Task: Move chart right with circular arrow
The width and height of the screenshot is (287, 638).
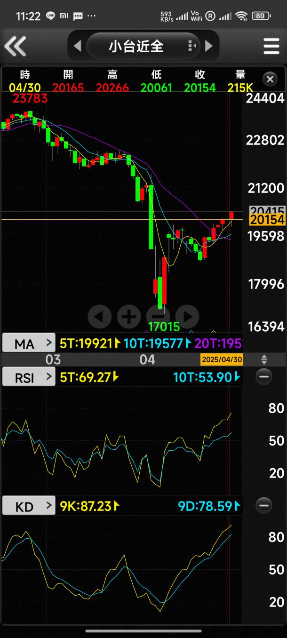Action: 187,317
